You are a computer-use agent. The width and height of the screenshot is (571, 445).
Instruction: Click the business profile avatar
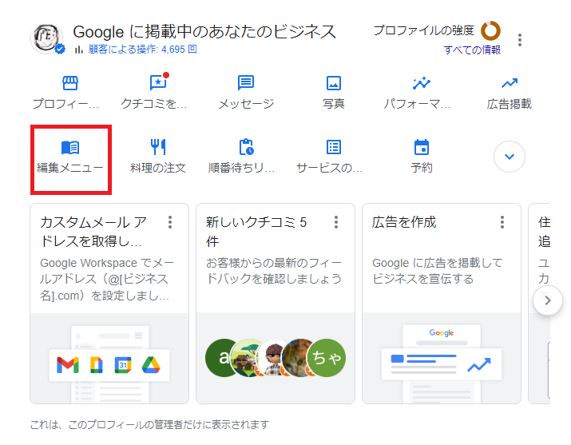click(x=47, y=38)
